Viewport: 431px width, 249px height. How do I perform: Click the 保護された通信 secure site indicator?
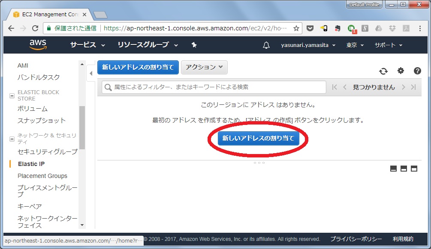click(72, 28)
